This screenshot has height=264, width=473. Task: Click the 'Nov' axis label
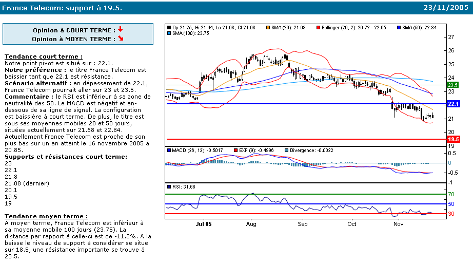[x=399, y=224]
